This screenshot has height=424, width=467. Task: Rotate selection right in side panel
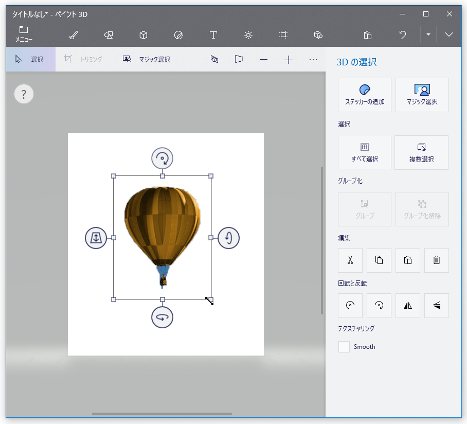(x=379, y=306)
